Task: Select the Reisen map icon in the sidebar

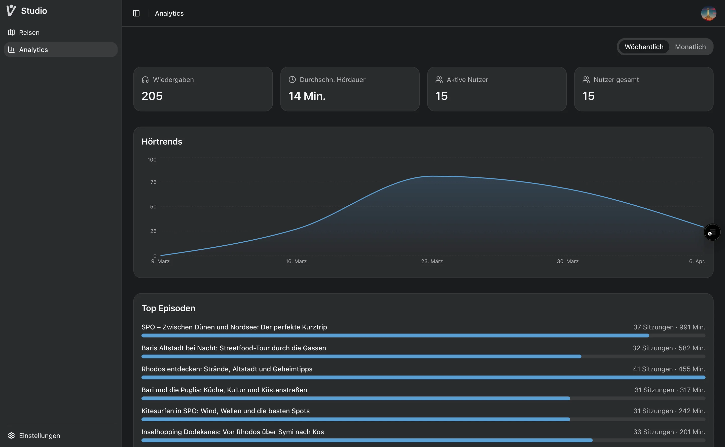Action: point(11,32)
